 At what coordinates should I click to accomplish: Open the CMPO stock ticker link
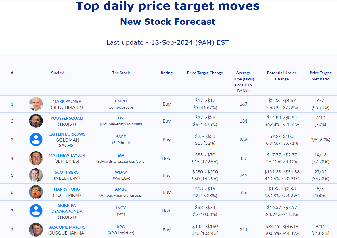[121, 101]
